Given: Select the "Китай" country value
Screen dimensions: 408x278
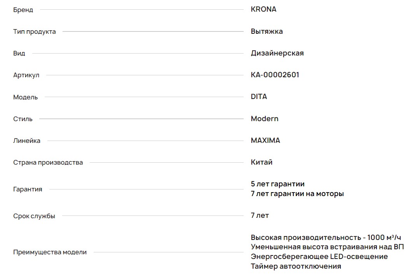Looking at the screenshot, I should point(262,162).
